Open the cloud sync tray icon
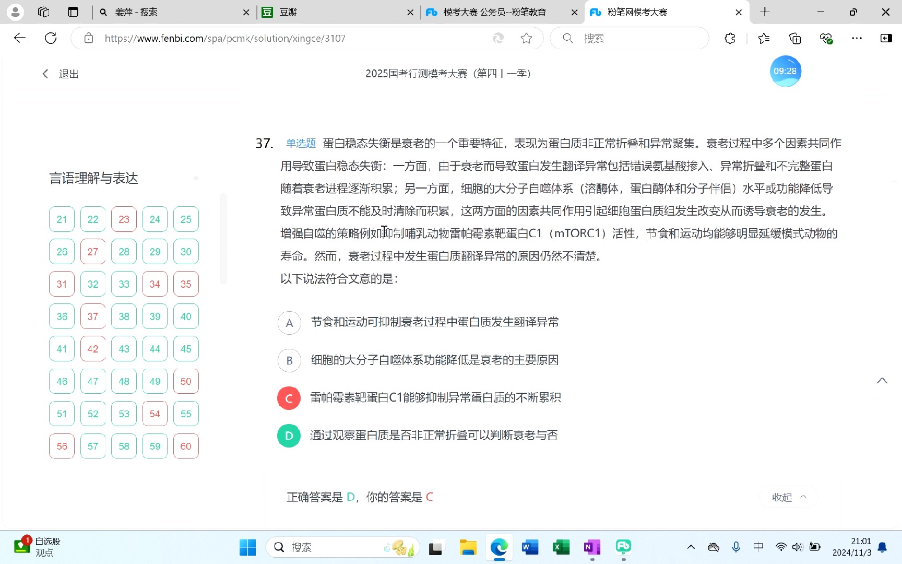The image size is (902, 564). (713, 547)
